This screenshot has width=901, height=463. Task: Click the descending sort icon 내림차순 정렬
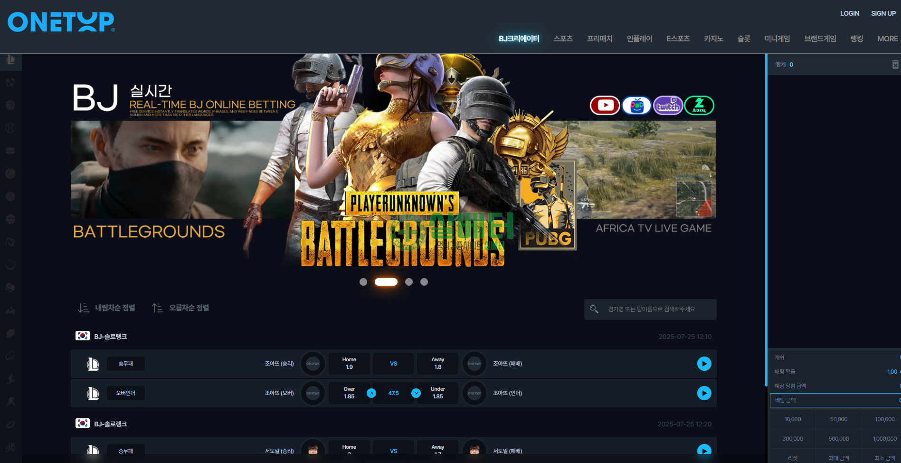pyautogui.click(x=83, y=308)
